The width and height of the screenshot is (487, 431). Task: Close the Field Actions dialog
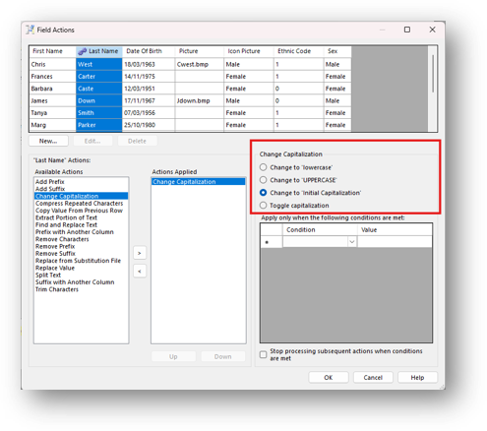(432, 30)
